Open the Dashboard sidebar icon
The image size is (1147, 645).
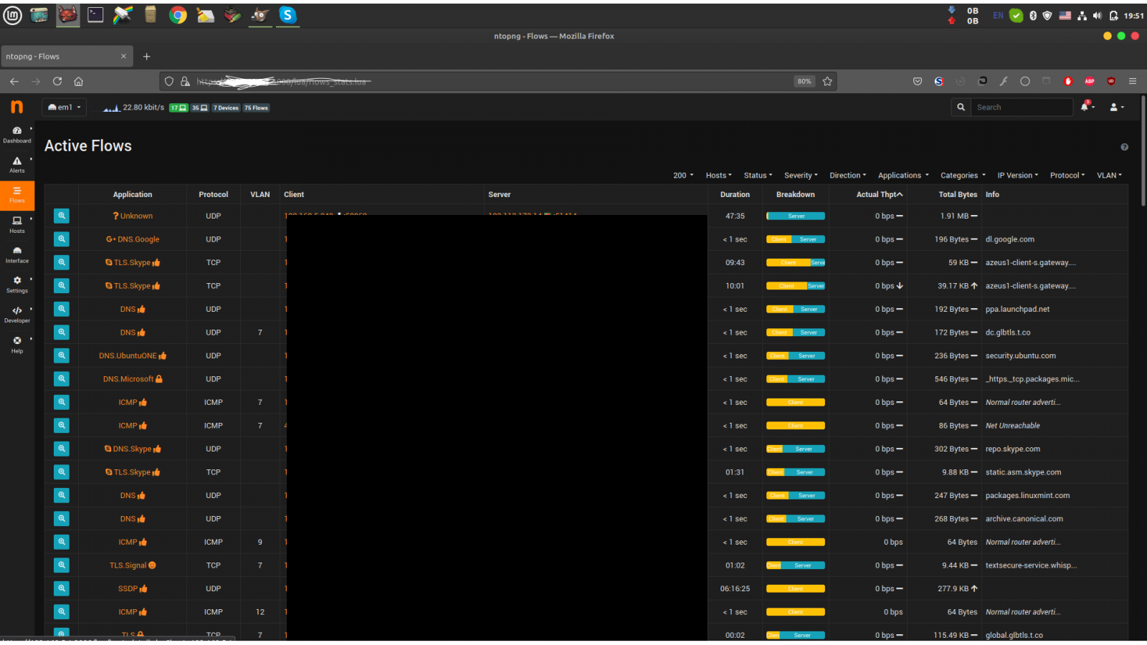(16, 134)
